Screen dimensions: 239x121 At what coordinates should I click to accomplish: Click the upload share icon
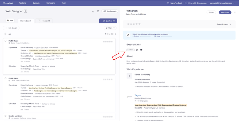pos(93,11)
